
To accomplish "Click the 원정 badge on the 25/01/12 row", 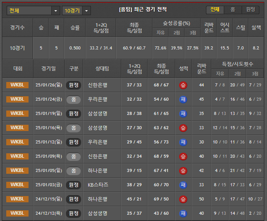I will (74, 142).
